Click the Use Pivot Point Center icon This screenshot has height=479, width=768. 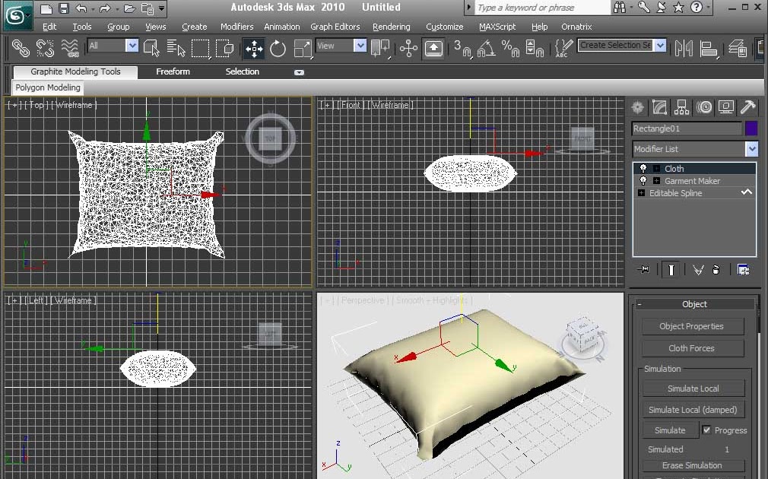click(380, 49)
